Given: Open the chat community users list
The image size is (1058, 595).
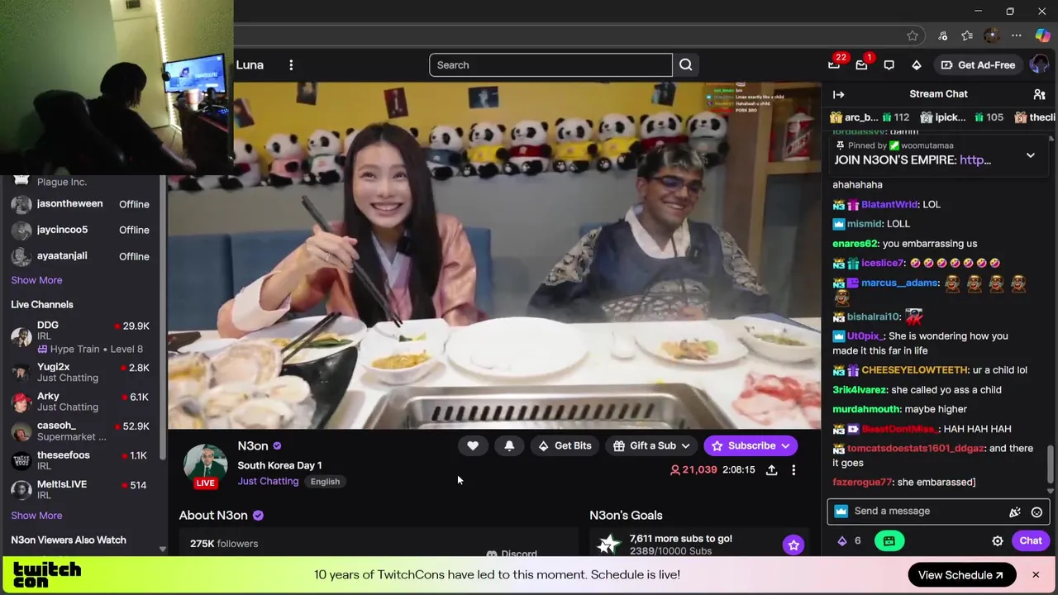Looking at the screenshot, I should tap(1039, 94).
